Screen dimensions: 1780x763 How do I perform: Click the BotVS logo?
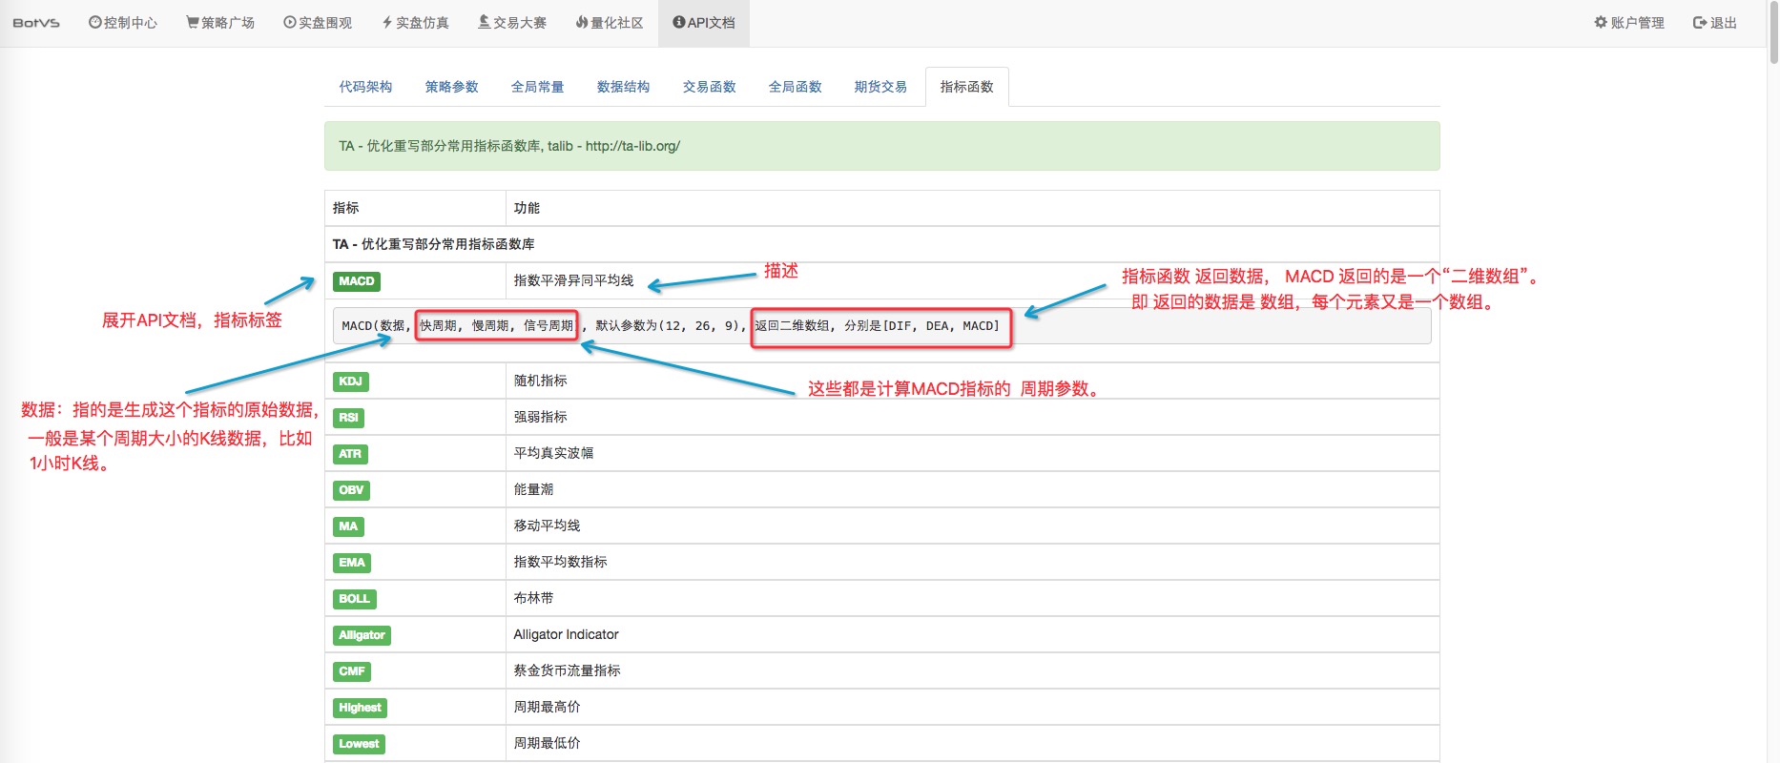36,23
